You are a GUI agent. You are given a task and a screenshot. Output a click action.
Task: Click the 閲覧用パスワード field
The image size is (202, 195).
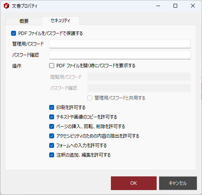coord(139,77)
